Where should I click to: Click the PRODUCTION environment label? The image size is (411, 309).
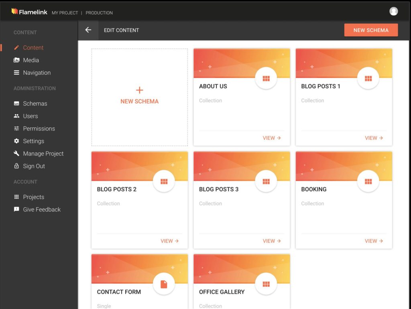pyautogui.click(x=99, y=13)
